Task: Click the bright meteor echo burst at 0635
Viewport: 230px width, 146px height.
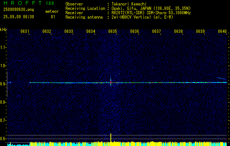Action: click(111, 82)
